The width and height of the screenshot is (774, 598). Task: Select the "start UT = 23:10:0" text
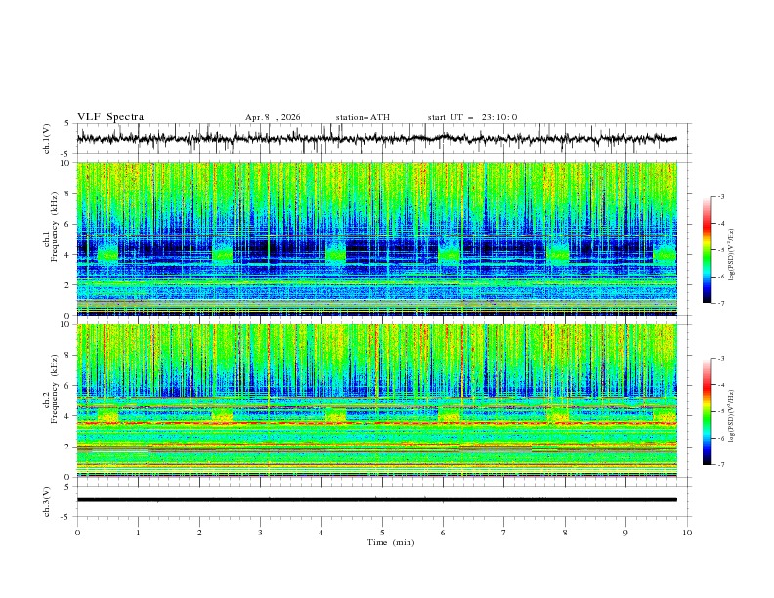click(x=472, y=117)
